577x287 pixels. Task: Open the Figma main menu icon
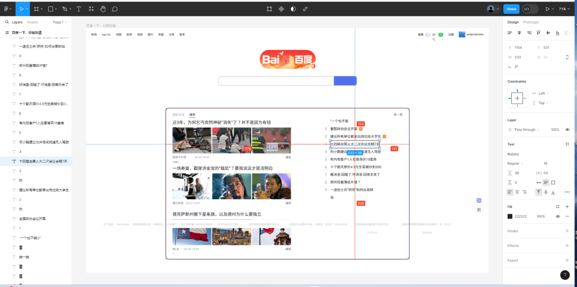[6, 9]
